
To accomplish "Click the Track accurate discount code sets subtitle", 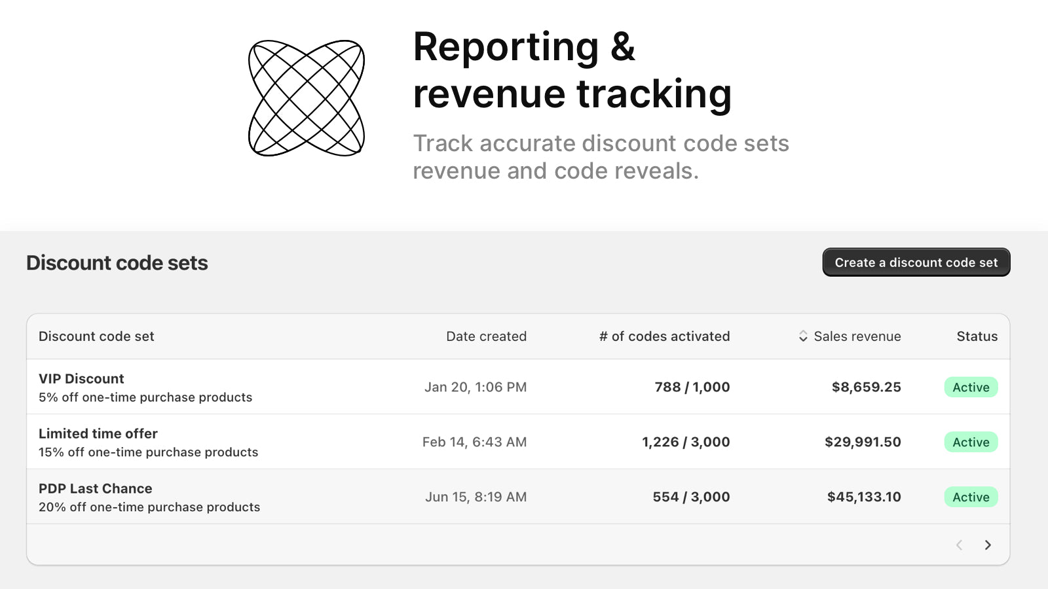I will (601, 157).
